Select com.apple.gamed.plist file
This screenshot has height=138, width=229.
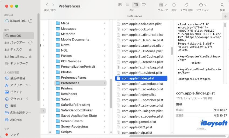coord(141,122)
